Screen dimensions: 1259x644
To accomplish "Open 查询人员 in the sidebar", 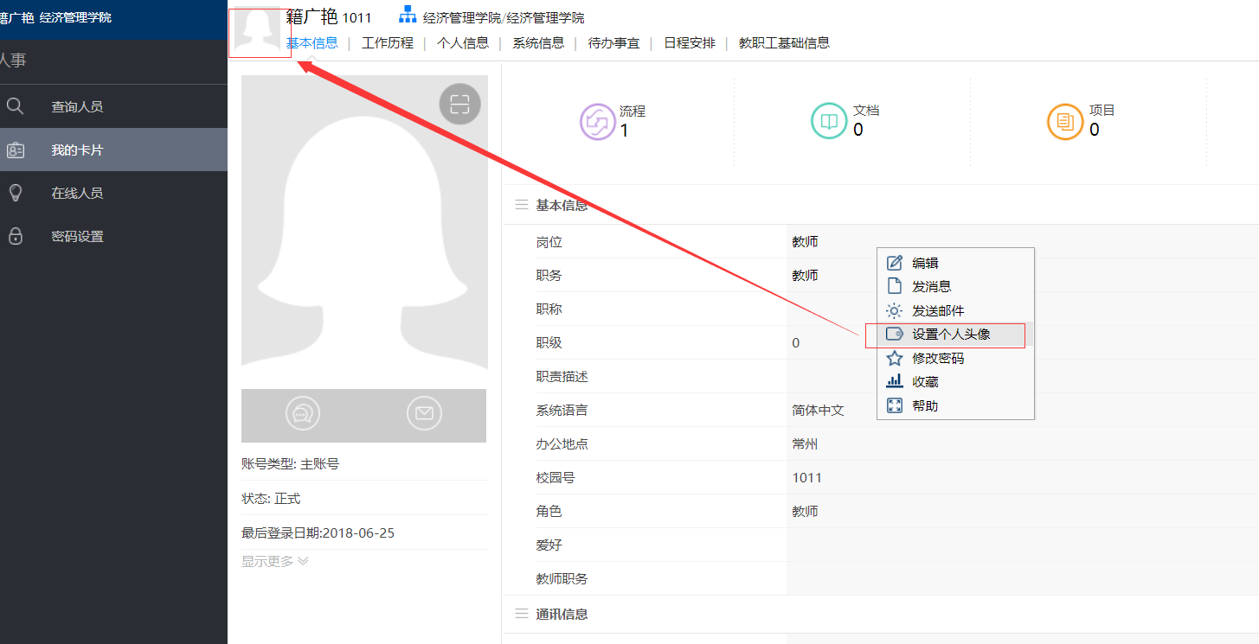I will pyautogui.click(x=77, y=107).
